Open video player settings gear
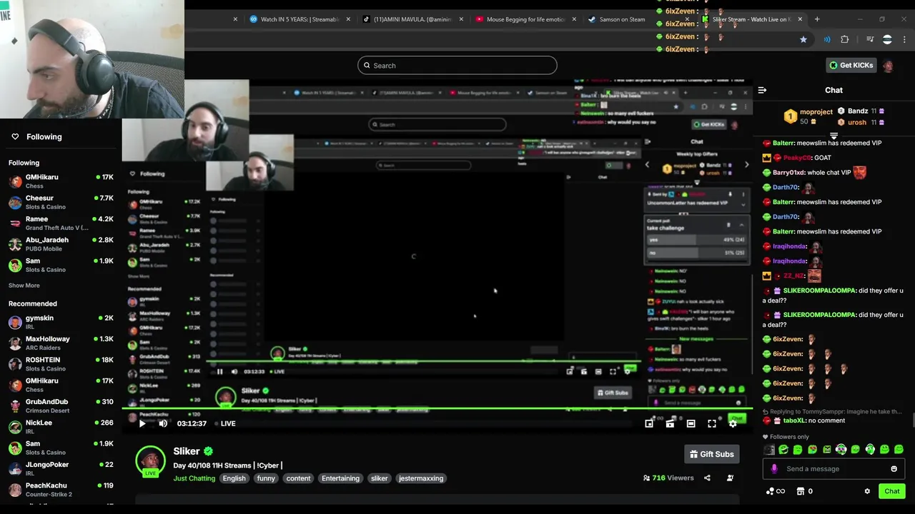The image size is (915, 514). [x=733, y=423]
